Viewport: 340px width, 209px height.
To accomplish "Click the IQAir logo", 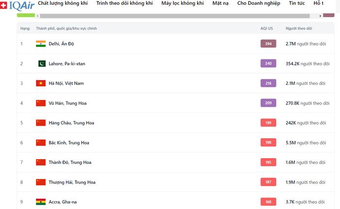I will click(17, 5).
